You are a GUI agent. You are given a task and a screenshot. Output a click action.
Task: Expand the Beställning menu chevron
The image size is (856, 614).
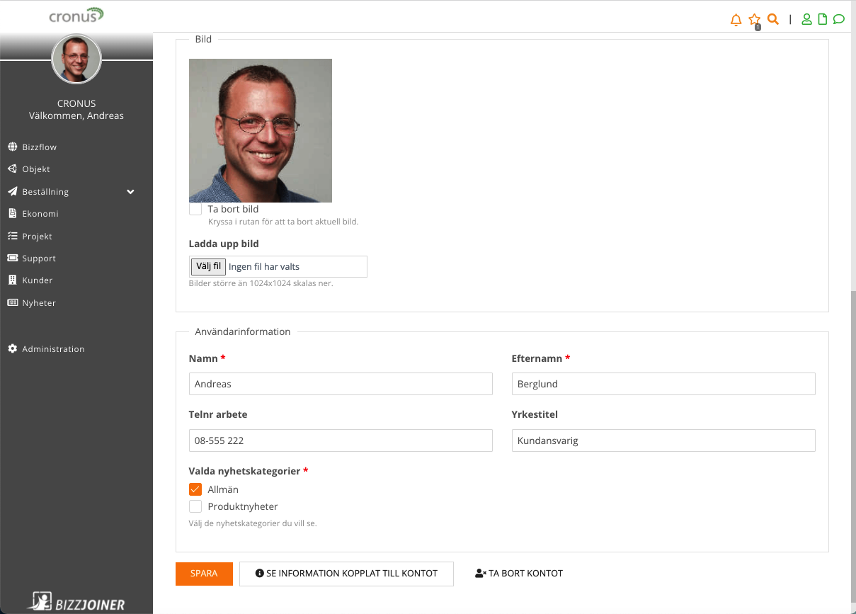coord(130,191)
